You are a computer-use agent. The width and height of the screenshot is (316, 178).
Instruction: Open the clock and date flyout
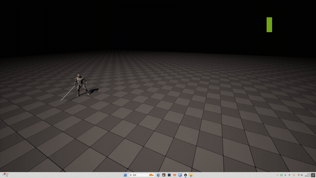tap(308, 175)
